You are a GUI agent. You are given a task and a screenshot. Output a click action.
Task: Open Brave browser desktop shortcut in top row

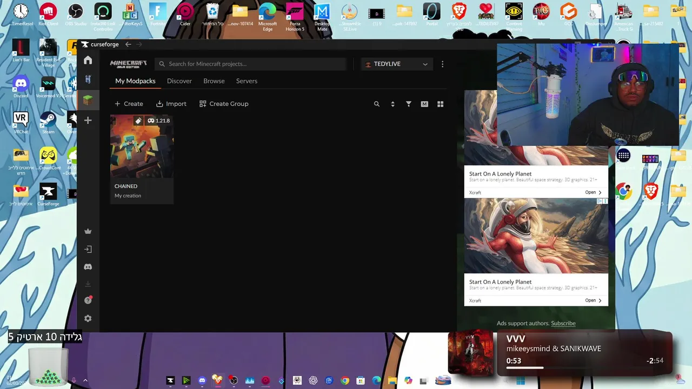coord(459,17)
